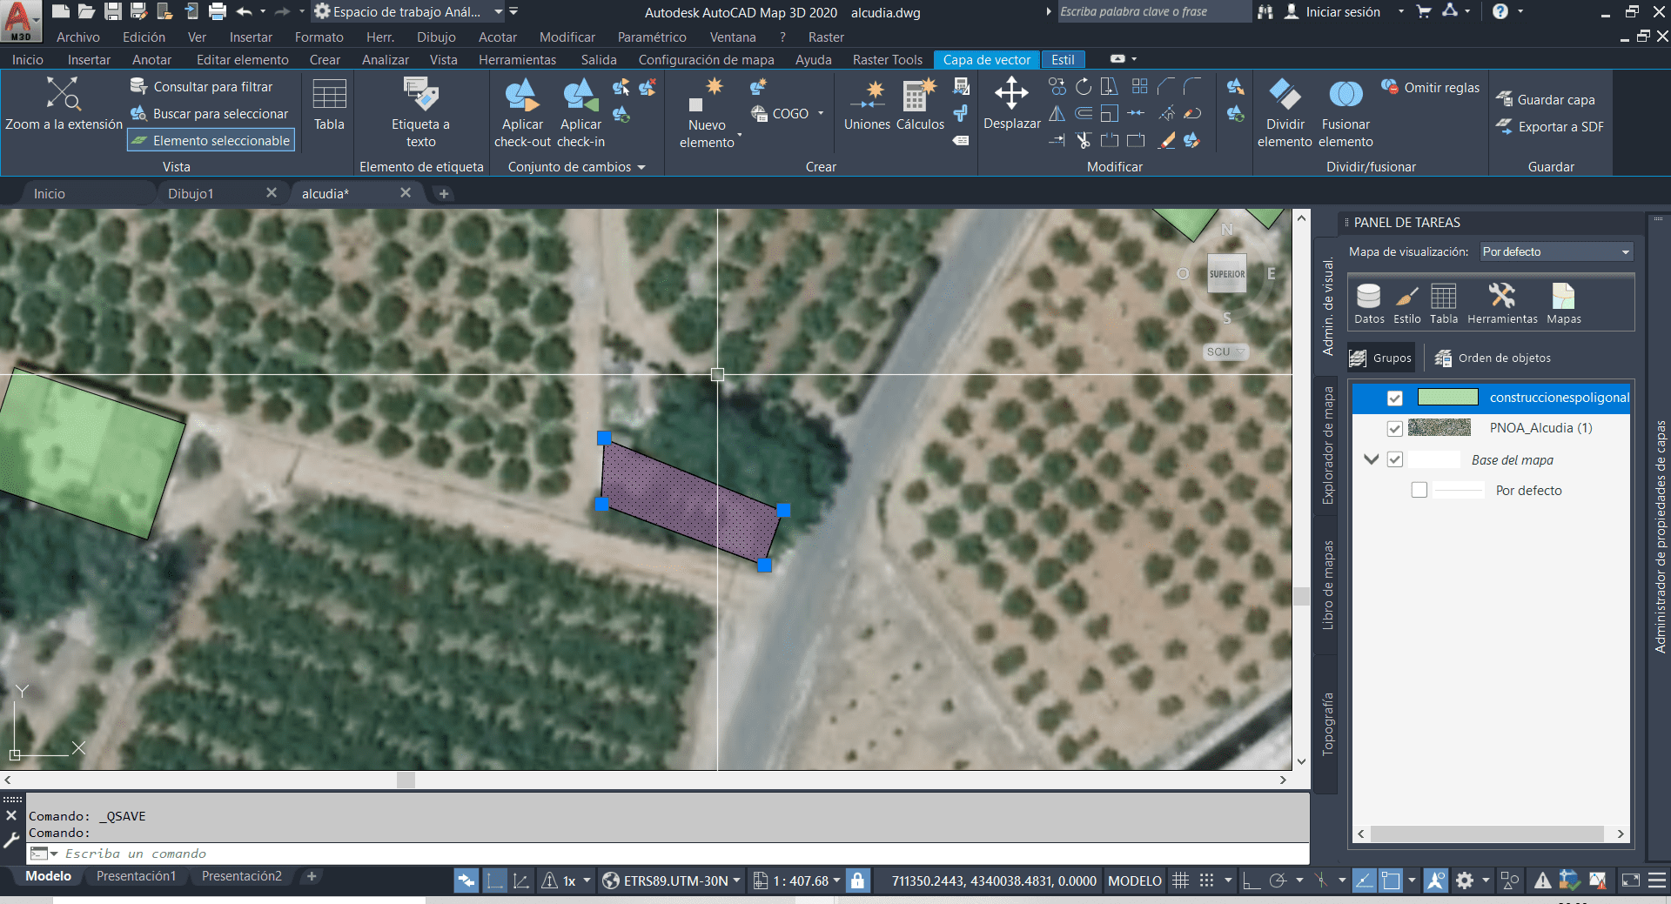Click the Datos icon in Panel de Tareas

click(1369, 303)
